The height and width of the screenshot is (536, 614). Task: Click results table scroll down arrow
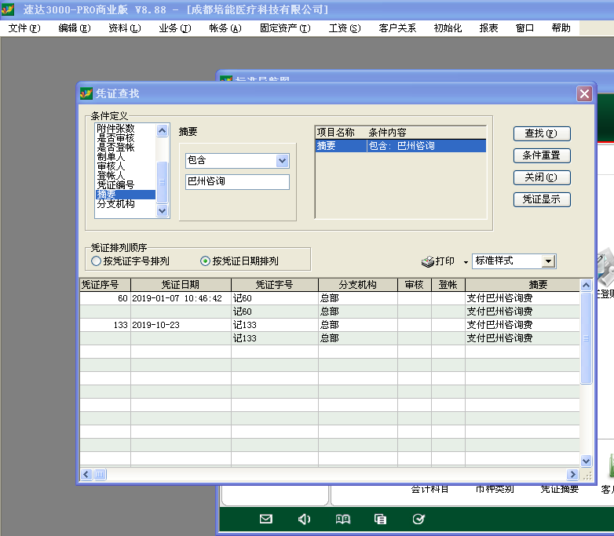[x=586, y=461]
